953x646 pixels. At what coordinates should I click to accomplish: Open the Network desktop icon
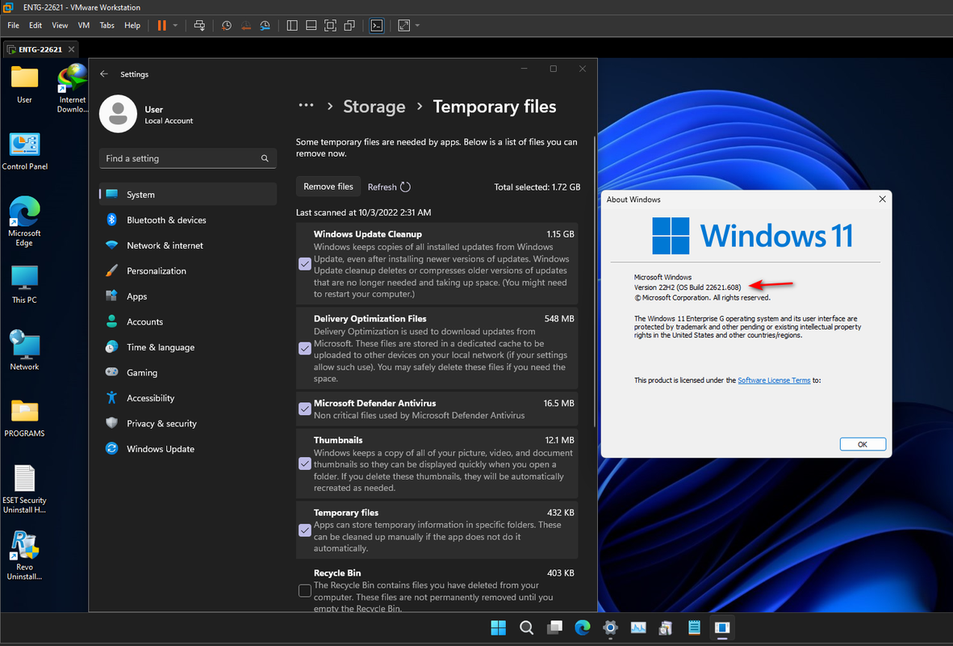[24, 350]
